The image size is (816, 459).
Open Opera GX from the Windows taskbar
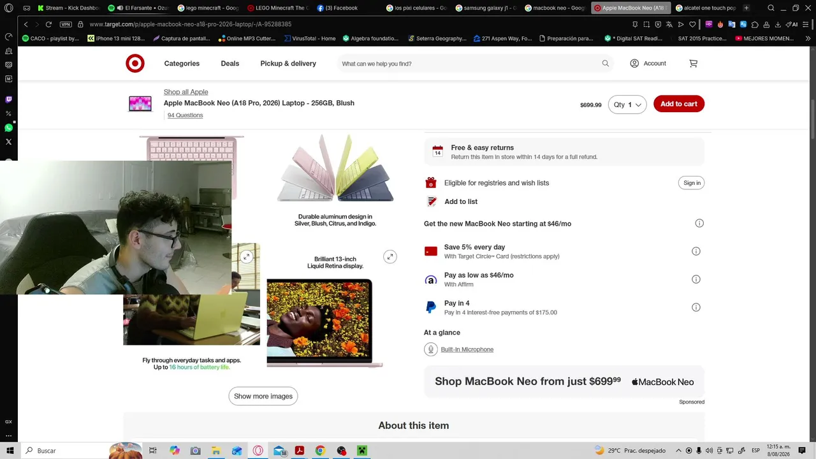[x=258, y=451]
